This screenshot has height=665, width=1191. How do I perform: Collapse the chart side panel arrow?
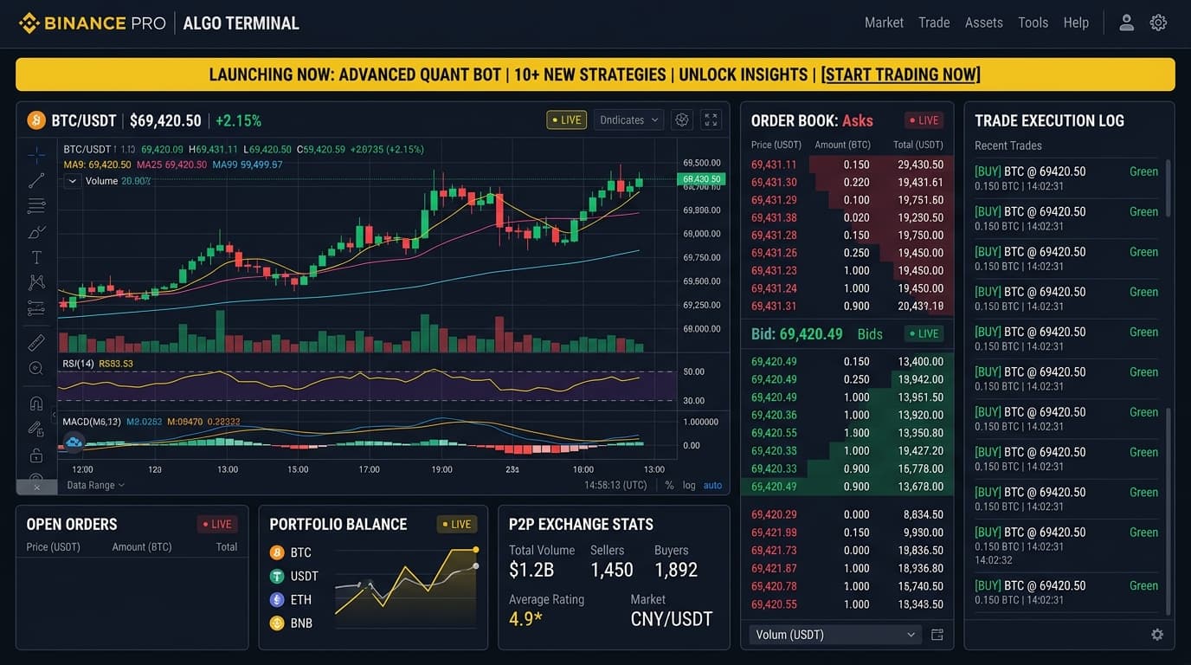tap(53, 416)
